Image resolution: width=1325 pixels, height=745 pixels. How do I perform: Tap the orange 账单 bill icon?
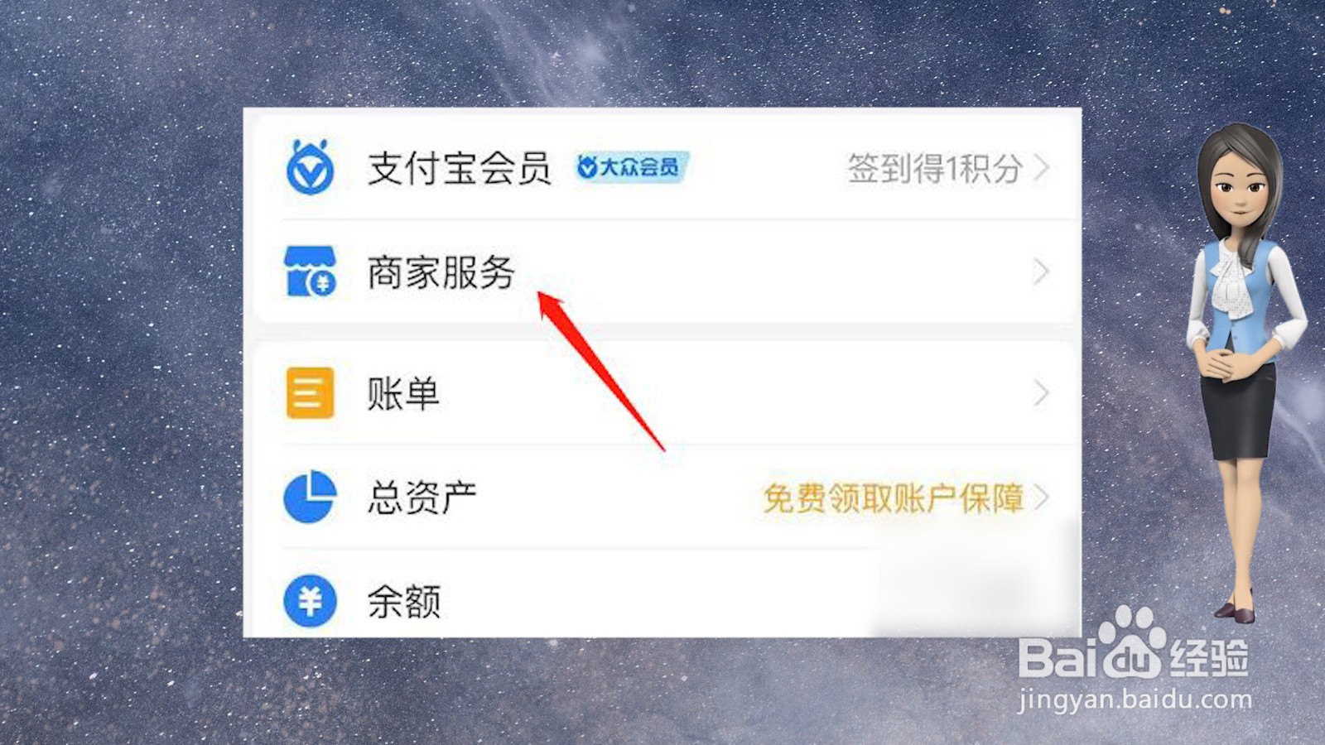[310, 392]
